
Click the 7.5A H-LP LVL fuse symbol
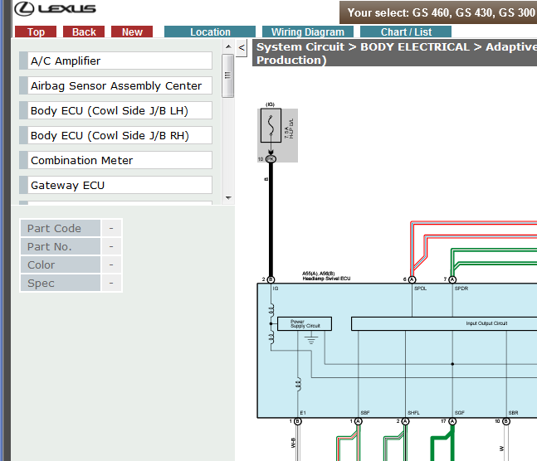271,125
